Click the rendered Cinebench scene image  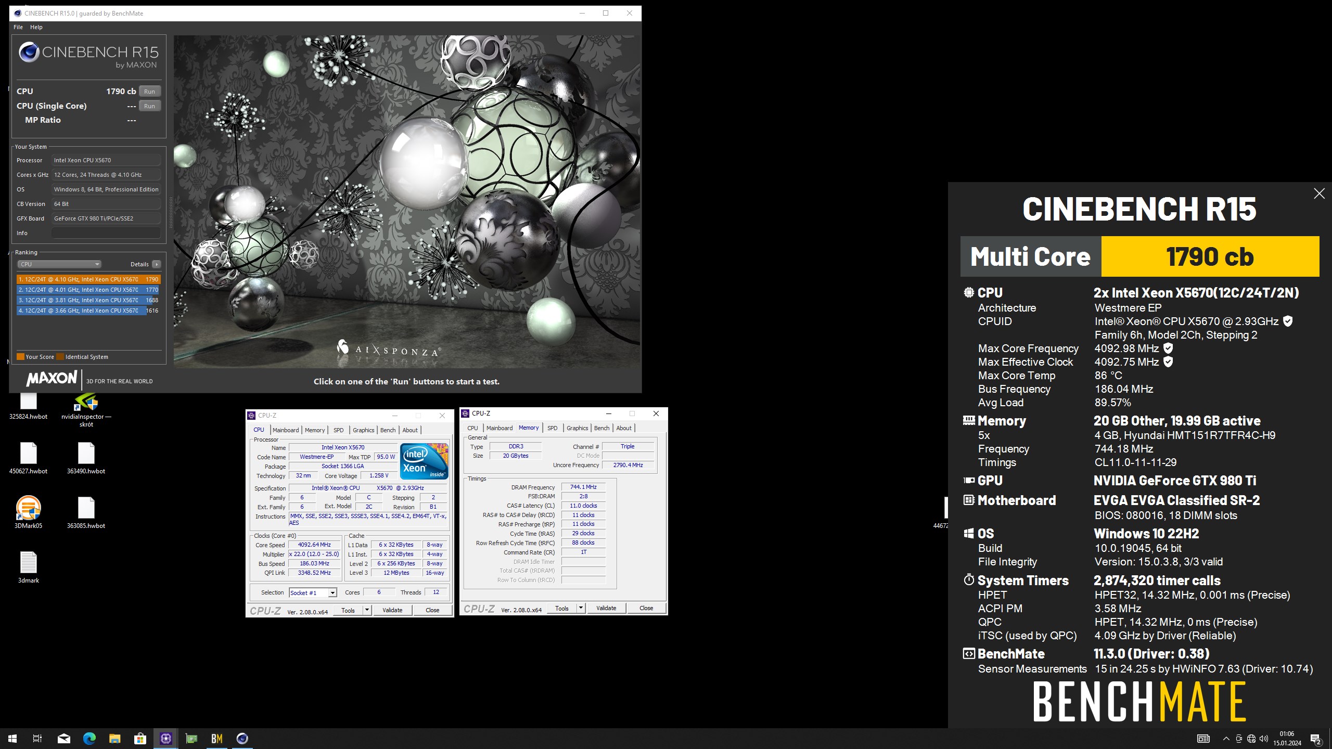pyautogui.click(x=407, y=202)
